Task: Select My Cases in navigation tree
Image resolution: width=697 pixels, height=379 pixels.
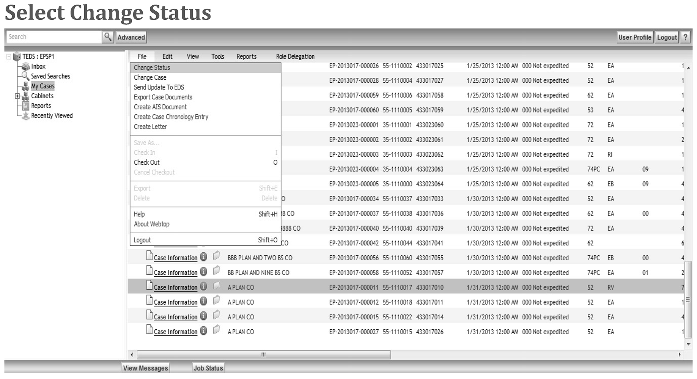Action: [42, 86]
